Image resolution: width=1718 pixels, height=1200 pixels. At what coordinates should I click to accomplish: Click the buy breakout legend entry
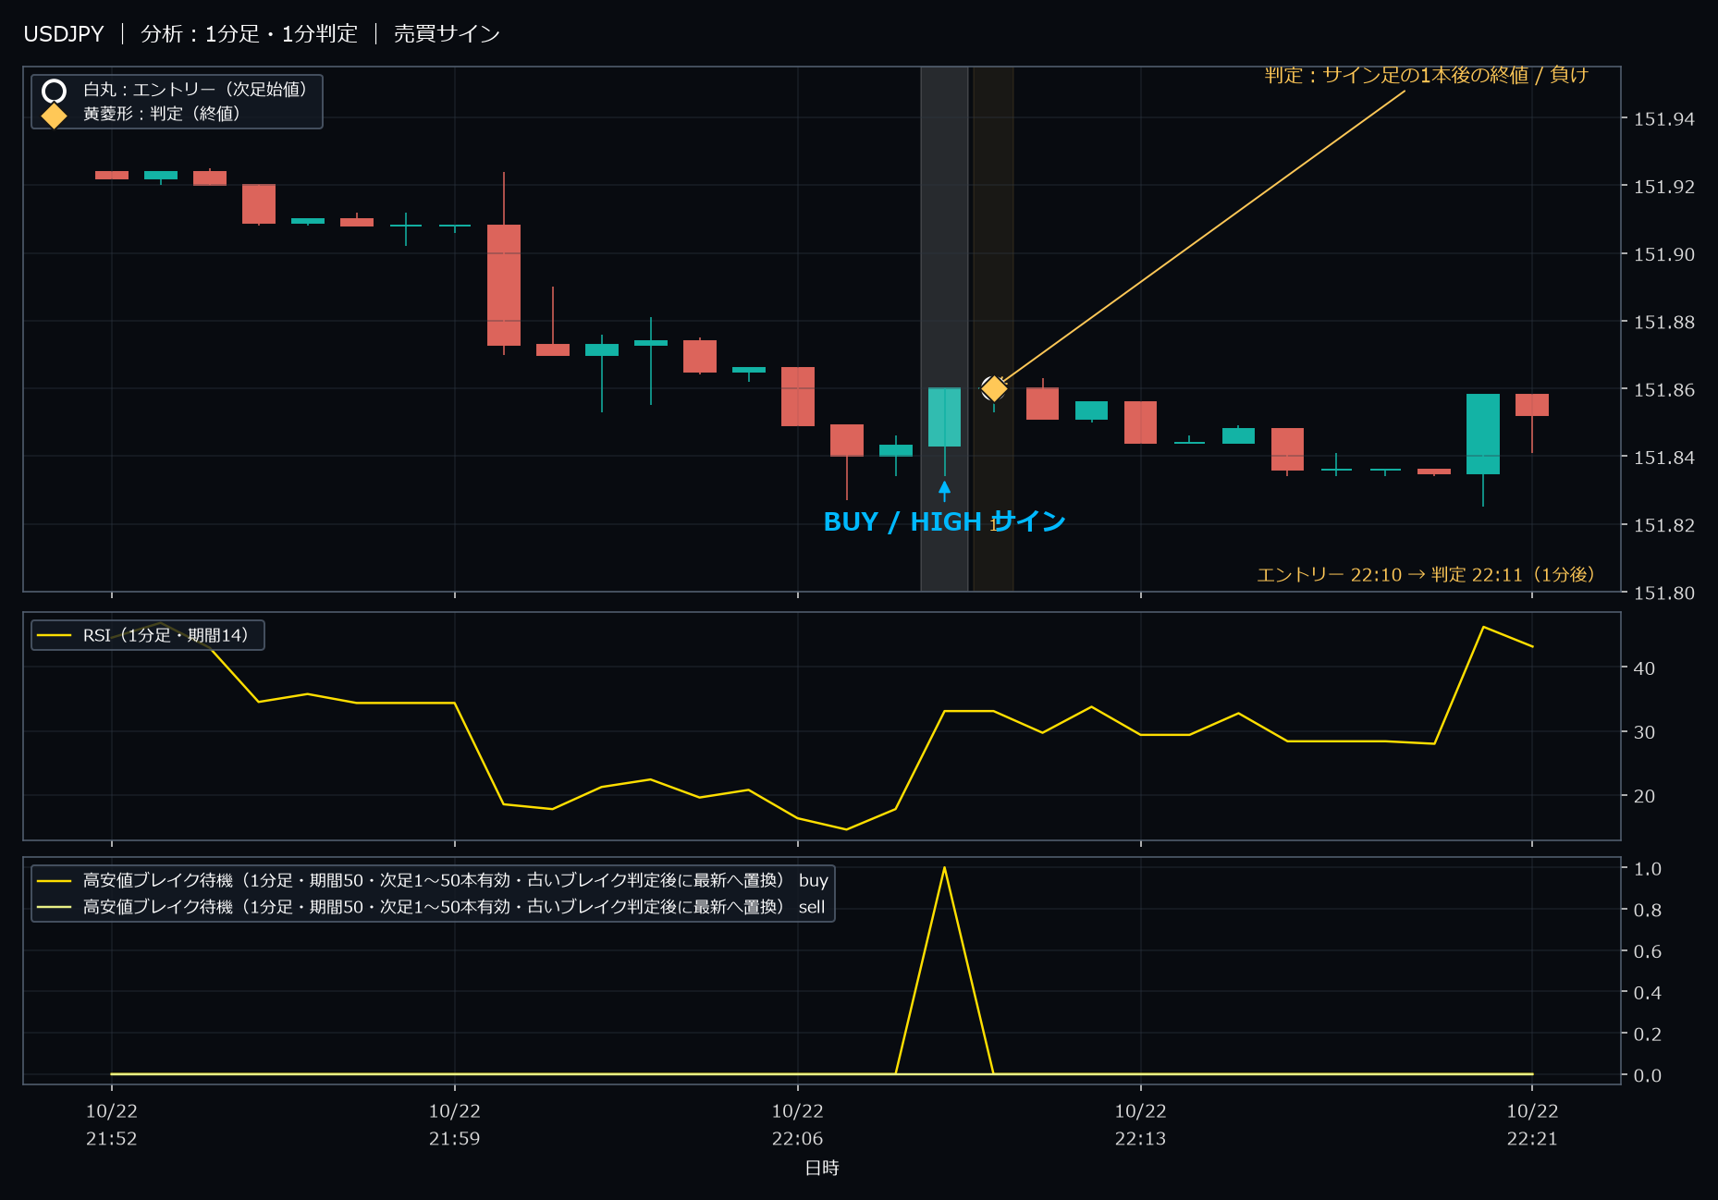coord(433,880)
